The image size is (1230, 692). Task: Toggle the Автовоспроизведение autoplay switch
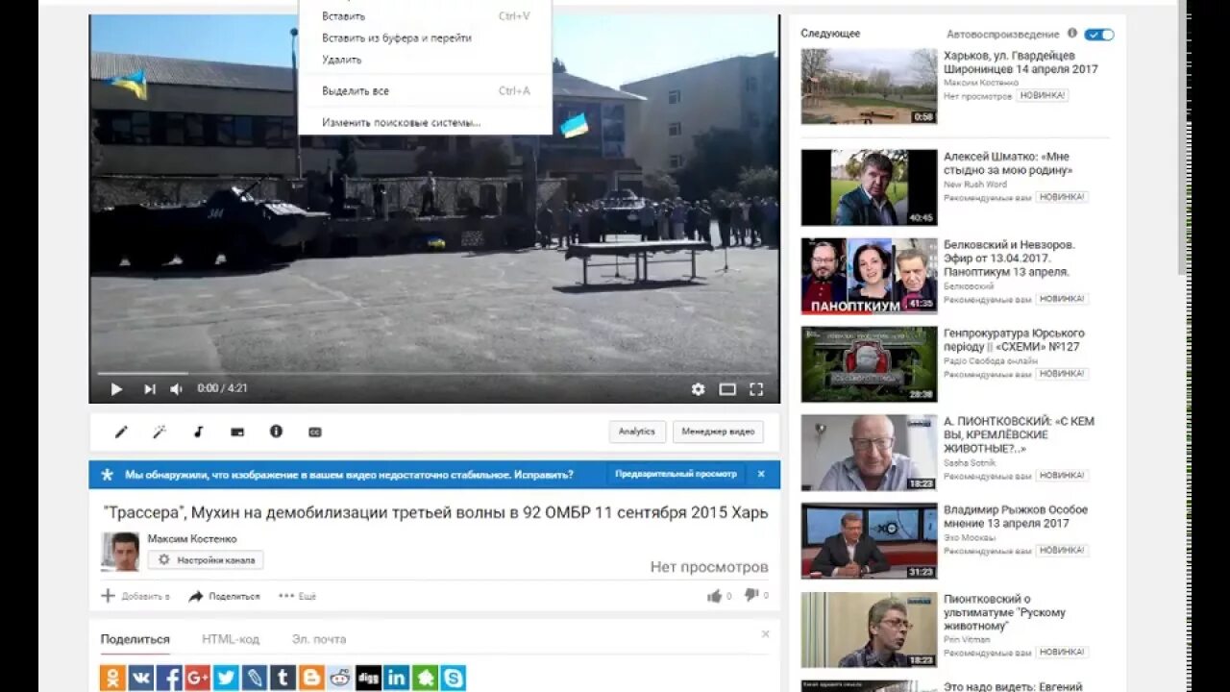click(x=1099, y=35)
